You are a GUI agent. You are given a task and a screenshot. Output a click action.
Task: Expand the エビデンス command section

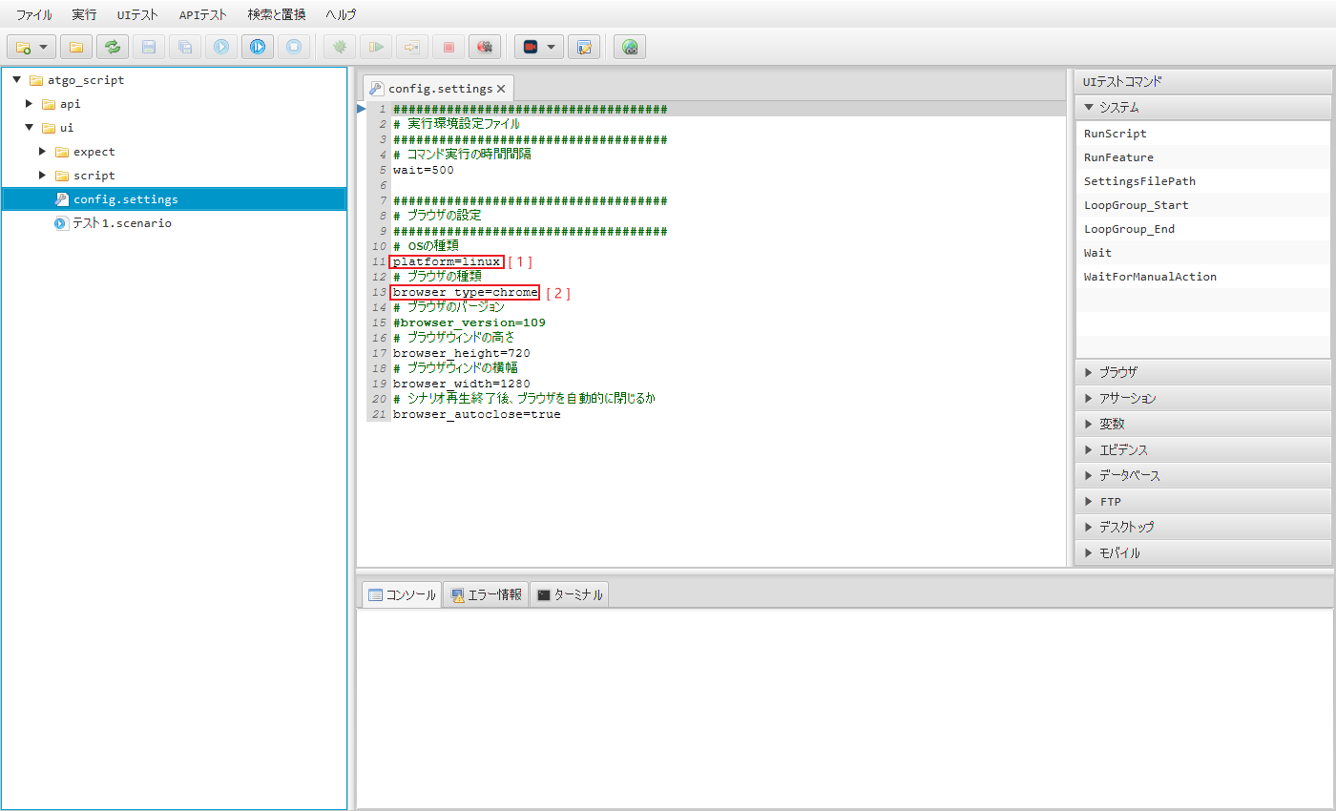coord(1202,449)
